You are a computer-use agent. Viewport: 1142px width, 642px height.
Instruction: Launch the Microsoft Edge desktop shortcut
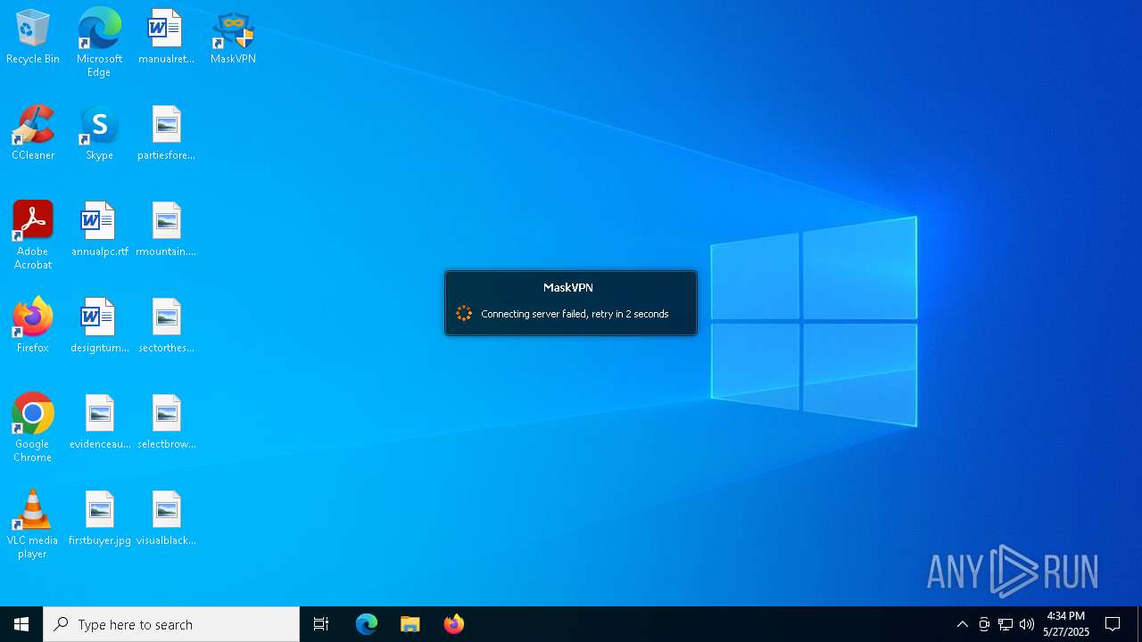point(99,43)
